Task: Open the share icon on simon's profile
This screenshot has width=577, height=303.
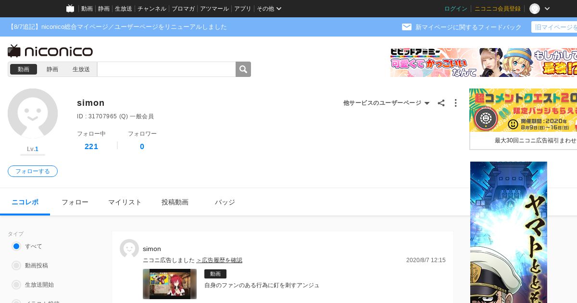Action: 441,103
